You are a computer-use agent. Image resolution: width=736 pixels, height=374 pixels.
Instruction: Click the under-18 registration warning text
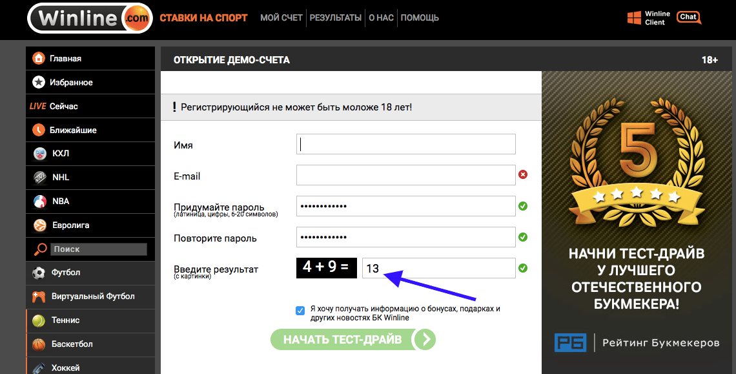coord(296,107)
